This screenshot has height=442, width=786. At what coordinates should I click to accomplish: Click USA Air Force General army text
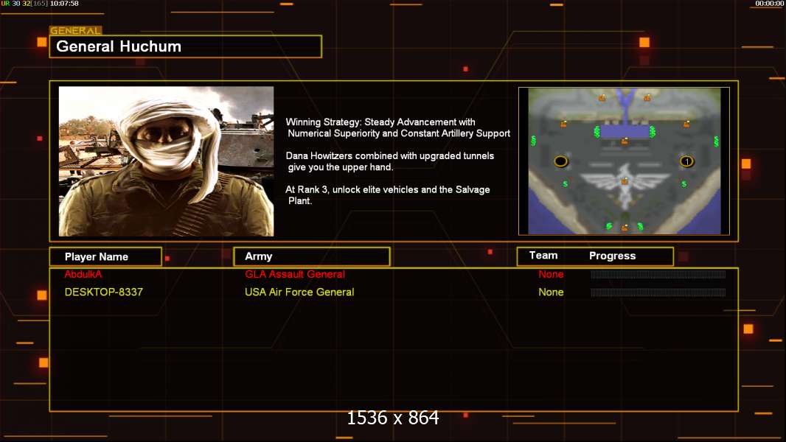click(299, 292)
